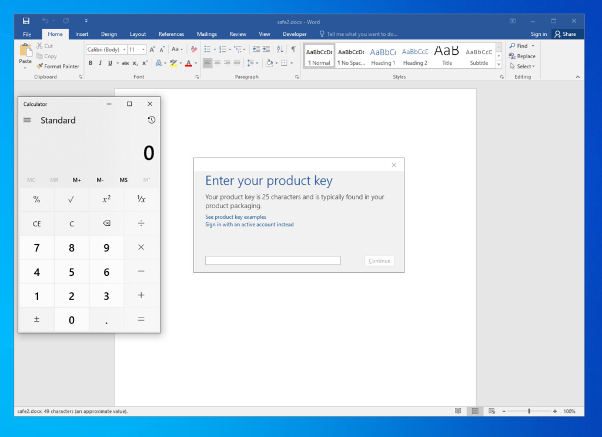Click the Format Painter brush icon
This screenshot has width=602, height=437.
(x=39, y=66)
